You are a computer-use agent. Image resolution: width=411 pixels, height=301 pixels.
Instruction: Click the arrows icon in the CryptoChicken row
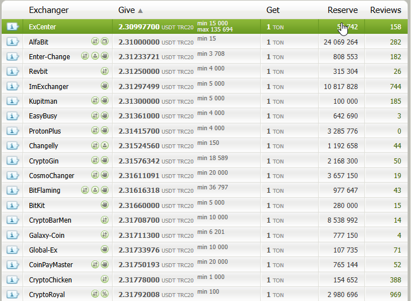pyautogui.click(x=104, y=280)
